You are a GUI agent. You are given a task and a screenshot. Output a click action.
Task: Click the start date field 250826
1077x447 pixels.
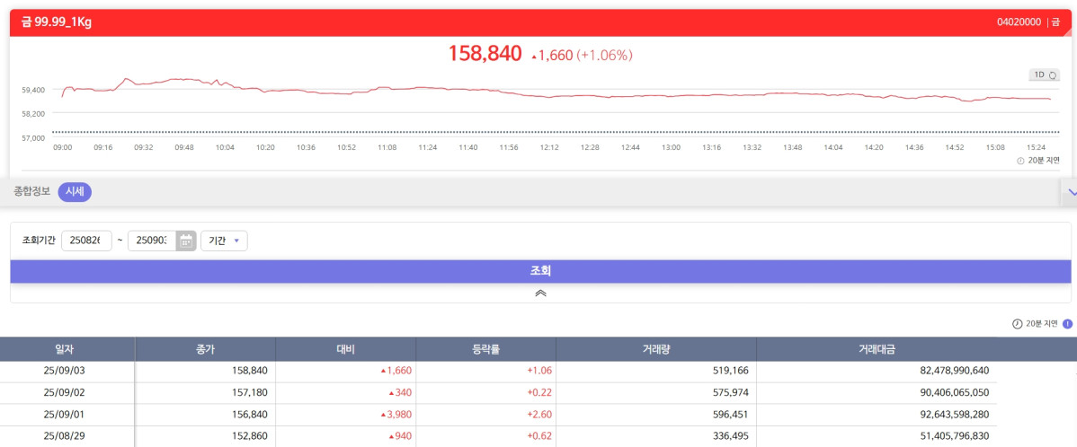pyautogui.click(x=86, y=241)
